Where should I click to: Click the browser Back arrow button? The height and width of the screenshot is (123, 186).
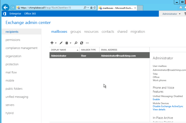6,8
